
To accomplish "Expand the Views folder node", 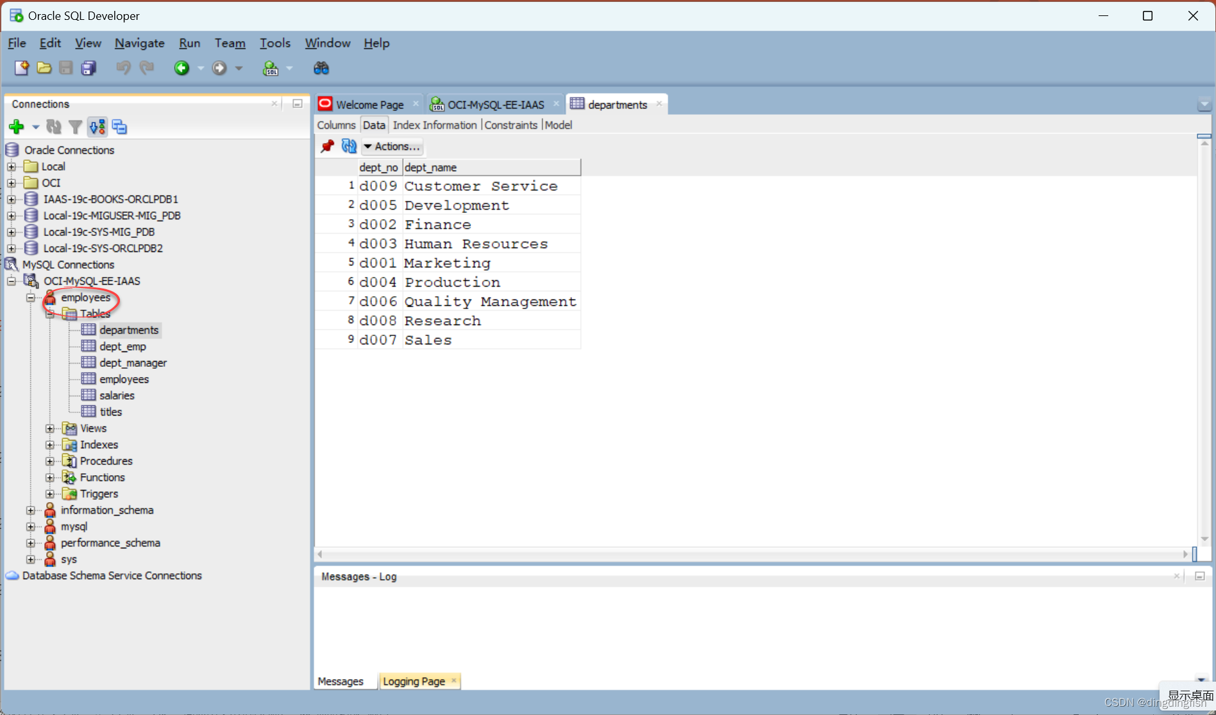I will tap(50, 428).
